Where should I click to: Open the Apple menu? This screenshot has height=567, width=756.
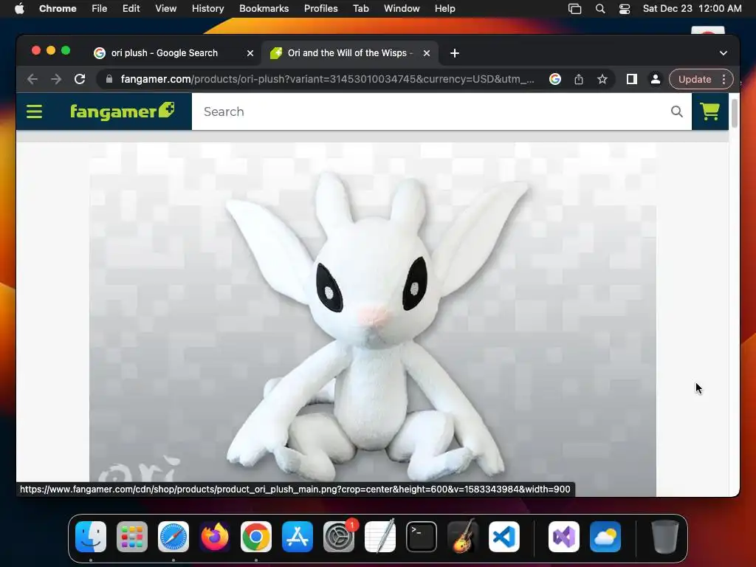point(19,8)
